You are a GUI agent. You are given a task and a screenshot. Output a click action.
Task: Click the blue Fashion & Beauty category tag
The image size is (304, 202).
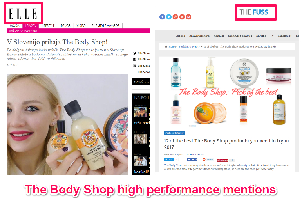174,133
